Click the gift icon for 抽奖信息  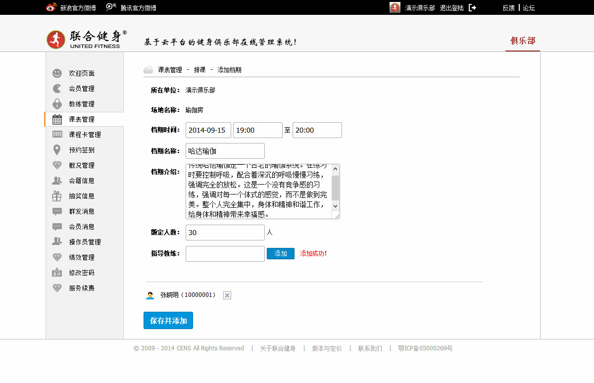57,196
